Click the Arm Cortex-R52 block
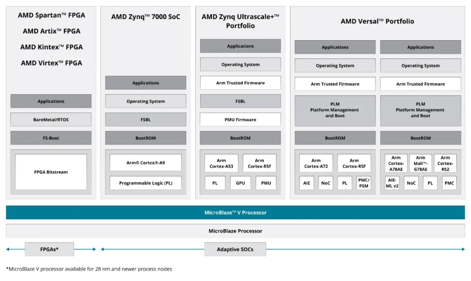 point(445,162)
